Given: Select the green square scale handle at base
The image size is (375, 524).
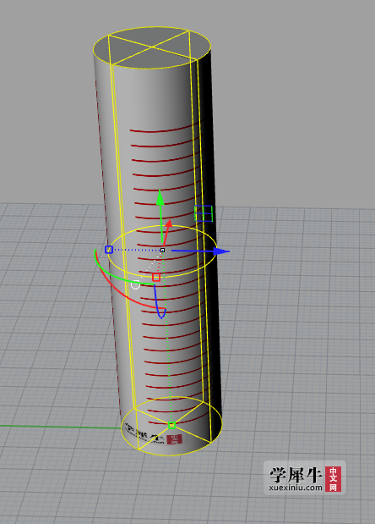Looking at the screenshot, I should 171,426.
